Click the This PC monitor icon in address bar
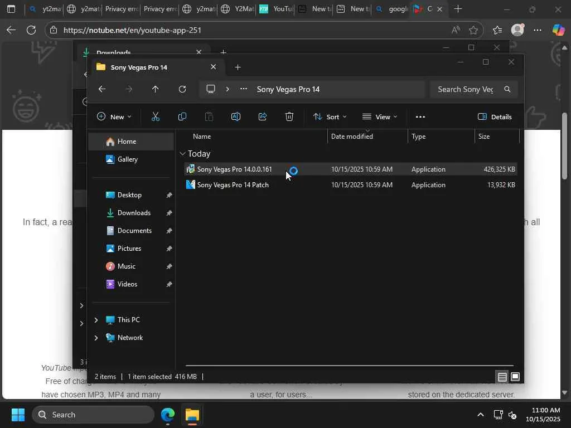Image resolution: width=571 pixels, height=428 pixels. [211, 89]
